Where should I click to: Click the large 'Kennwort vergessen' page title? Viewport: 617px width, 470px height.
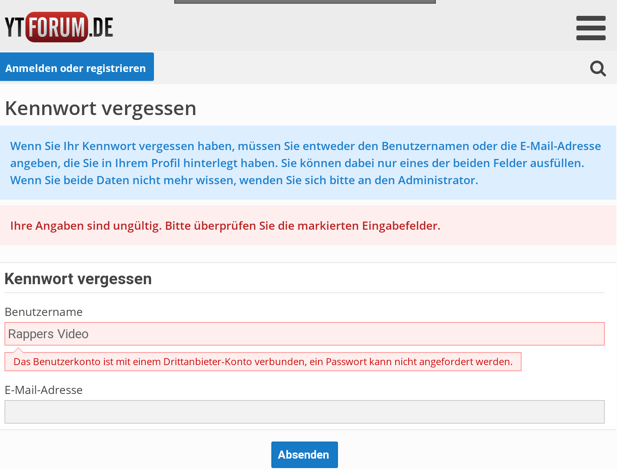(x=100, y=109)
